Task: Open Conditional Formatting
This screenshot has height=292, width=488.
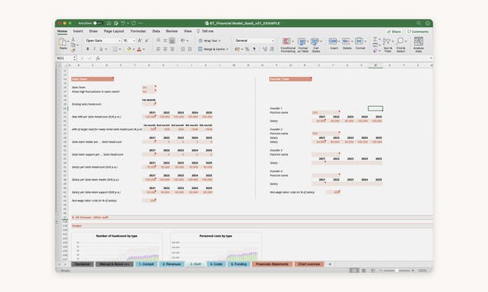Action: click(288, 45)
